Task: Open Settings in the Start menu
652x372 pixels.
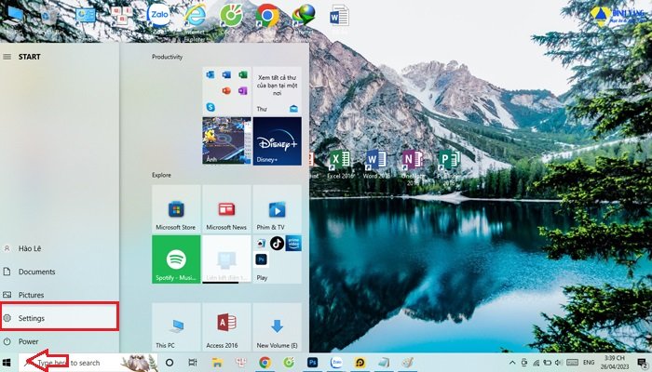Action: pos(60,318)
